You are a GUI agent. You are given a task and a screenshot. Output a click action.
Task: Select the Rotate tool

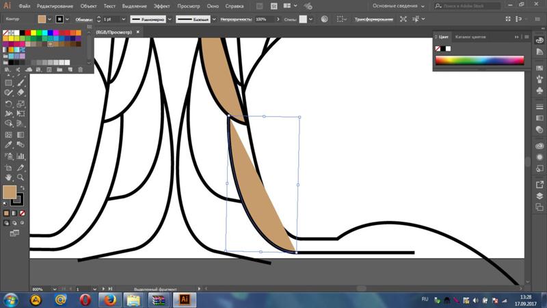tap(9, 103)
